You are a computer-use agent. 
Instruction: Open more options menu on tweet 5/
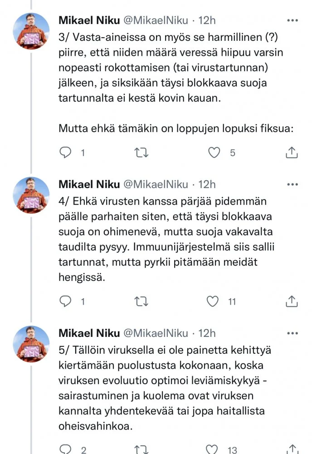tap(293, 333)
